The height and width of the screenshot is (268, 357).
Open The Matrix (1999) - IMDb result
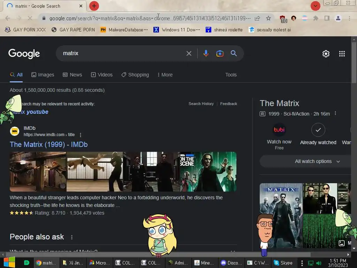point(49,144)
